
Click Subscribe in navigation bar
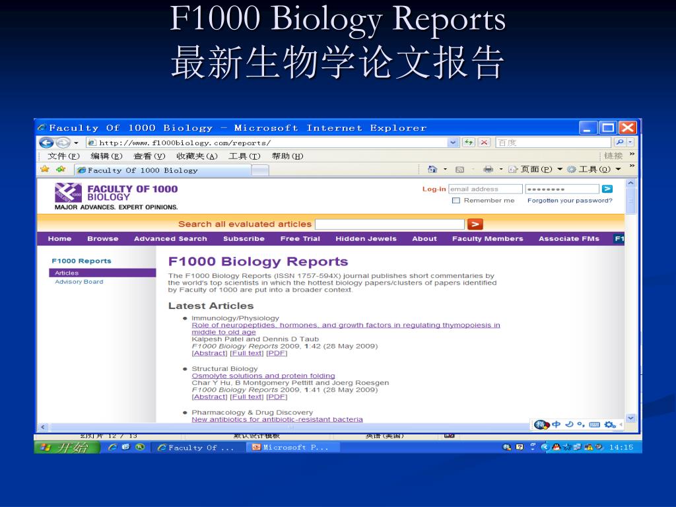[244, 238]
